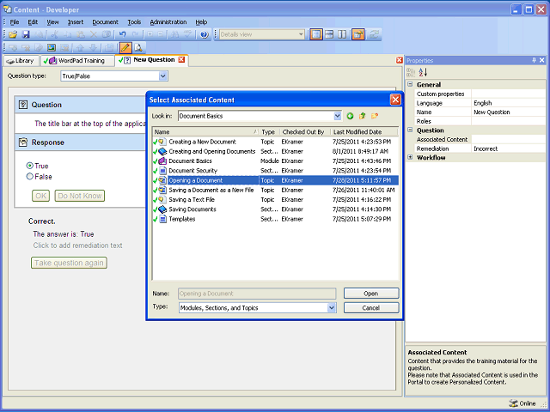Switch to the Library tab
550x412 pixels.
coord(21,61)
